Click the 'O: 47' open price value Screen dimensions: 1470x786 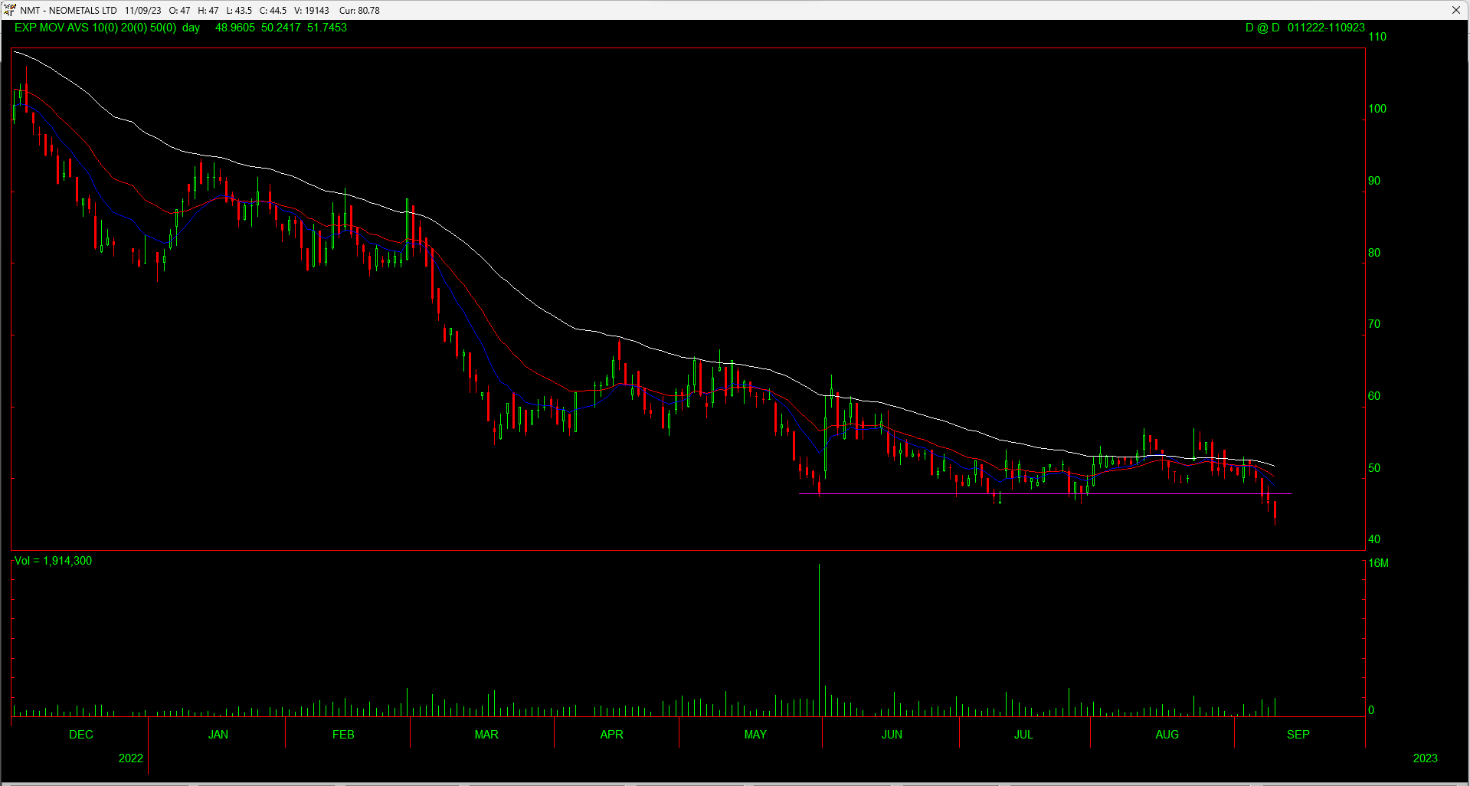point(179,11)
